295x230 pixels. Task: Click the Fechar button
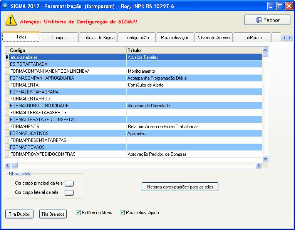(x=267, y=20)
